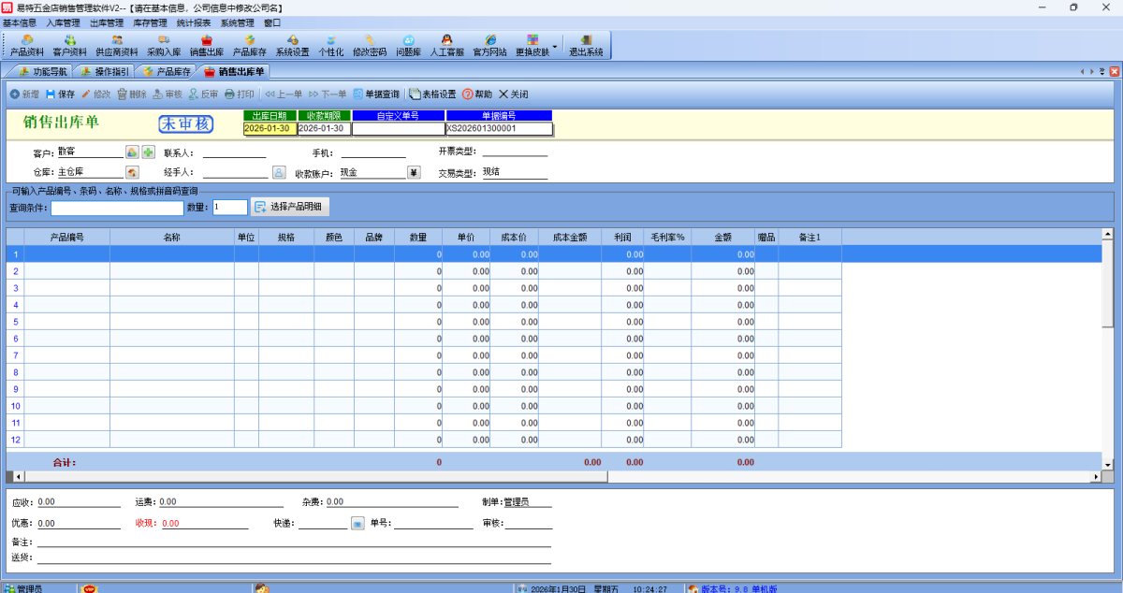Click the 快递 courier picker icon
1123x593 pixels.
click(357, 524)
